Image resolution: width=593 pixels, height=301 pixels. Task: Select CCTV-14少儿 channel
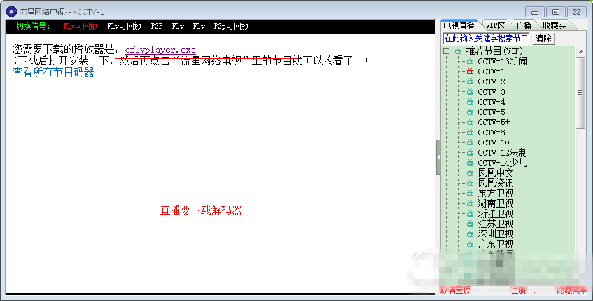click(502, 163)
